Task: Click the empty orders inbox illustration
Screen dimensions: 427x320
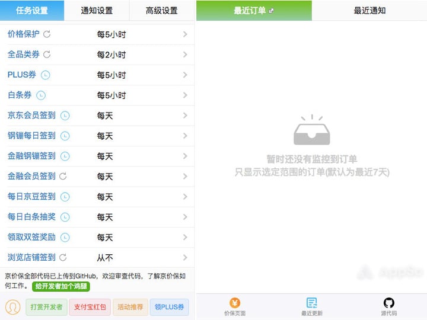Action: 312,130
